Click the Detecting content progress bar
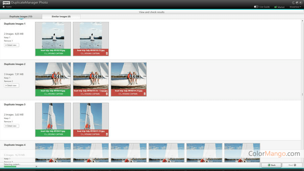The width and height of the screenshot is (304, 171). 19,167
